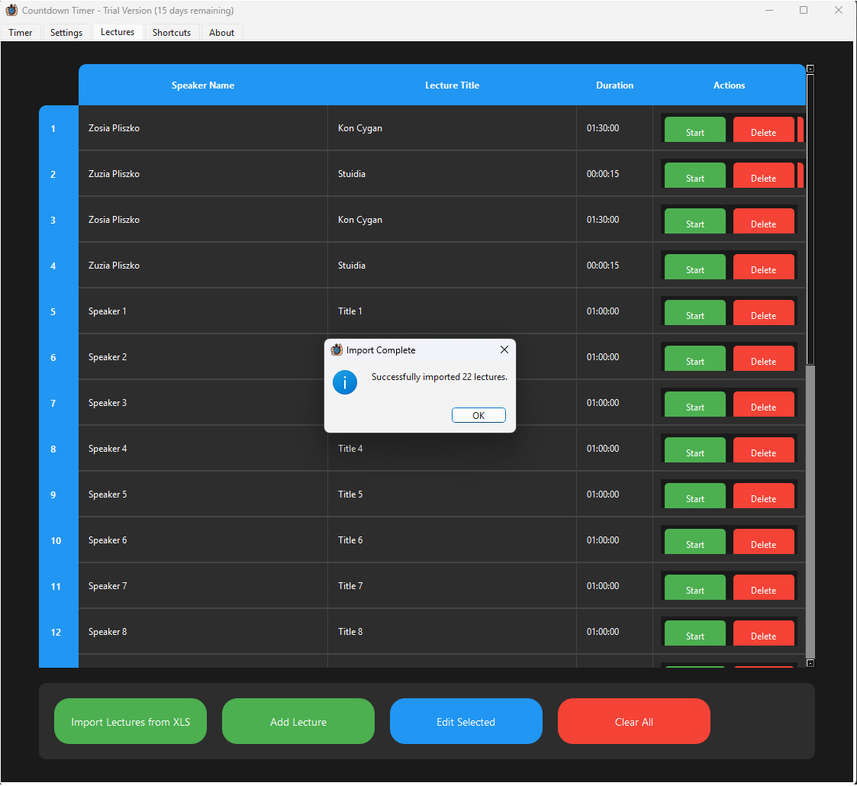Start Title 5 by Speaker 5
Image resolution: width=857 pixels, height=786 pixels.
pos(694,496)
